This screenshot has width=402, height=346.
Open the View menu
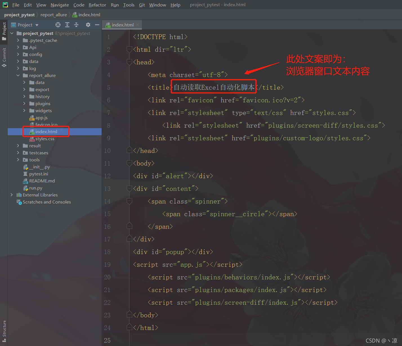click(x=41, y=5)
